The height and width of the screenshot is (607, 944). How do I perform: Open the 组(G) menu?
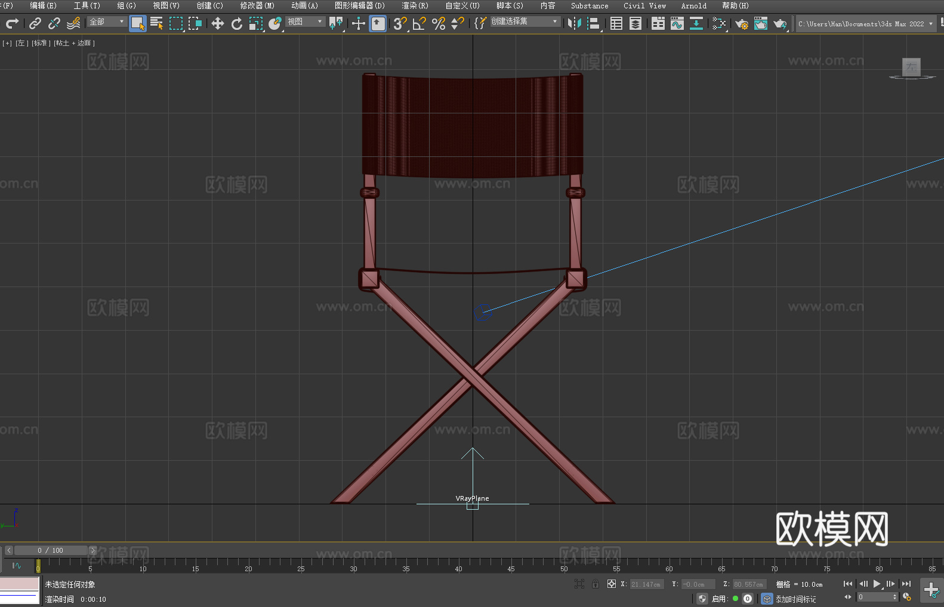[127, 5]
